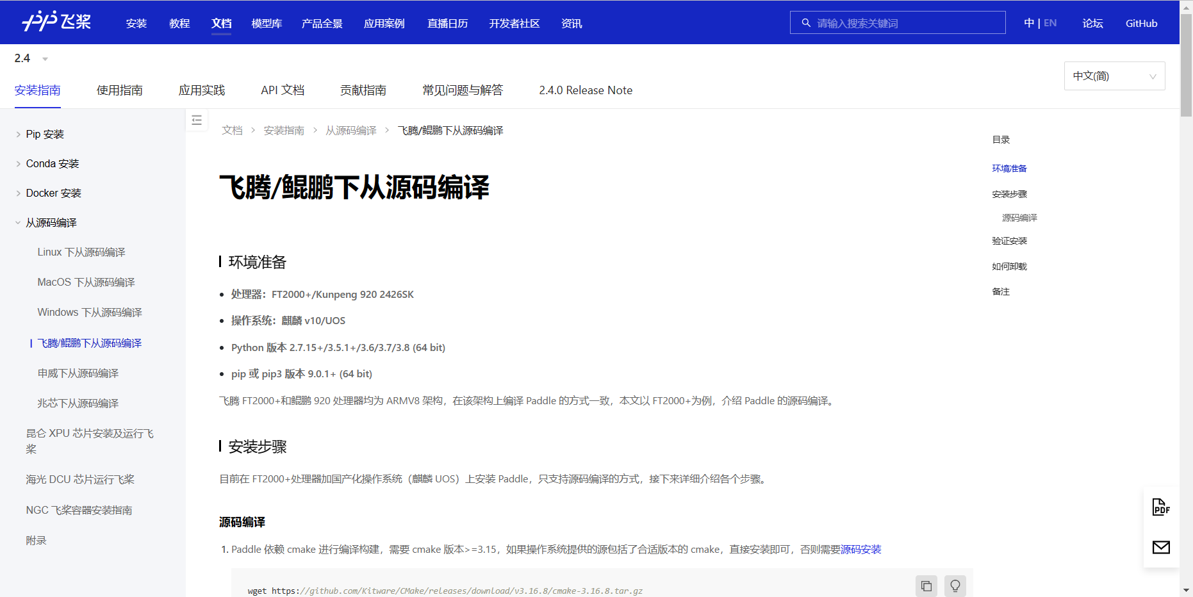Screen dimensions: 1193x597
Task: Click the PaddlePaddle 飞桨 logo
Action: coord(55,21)
